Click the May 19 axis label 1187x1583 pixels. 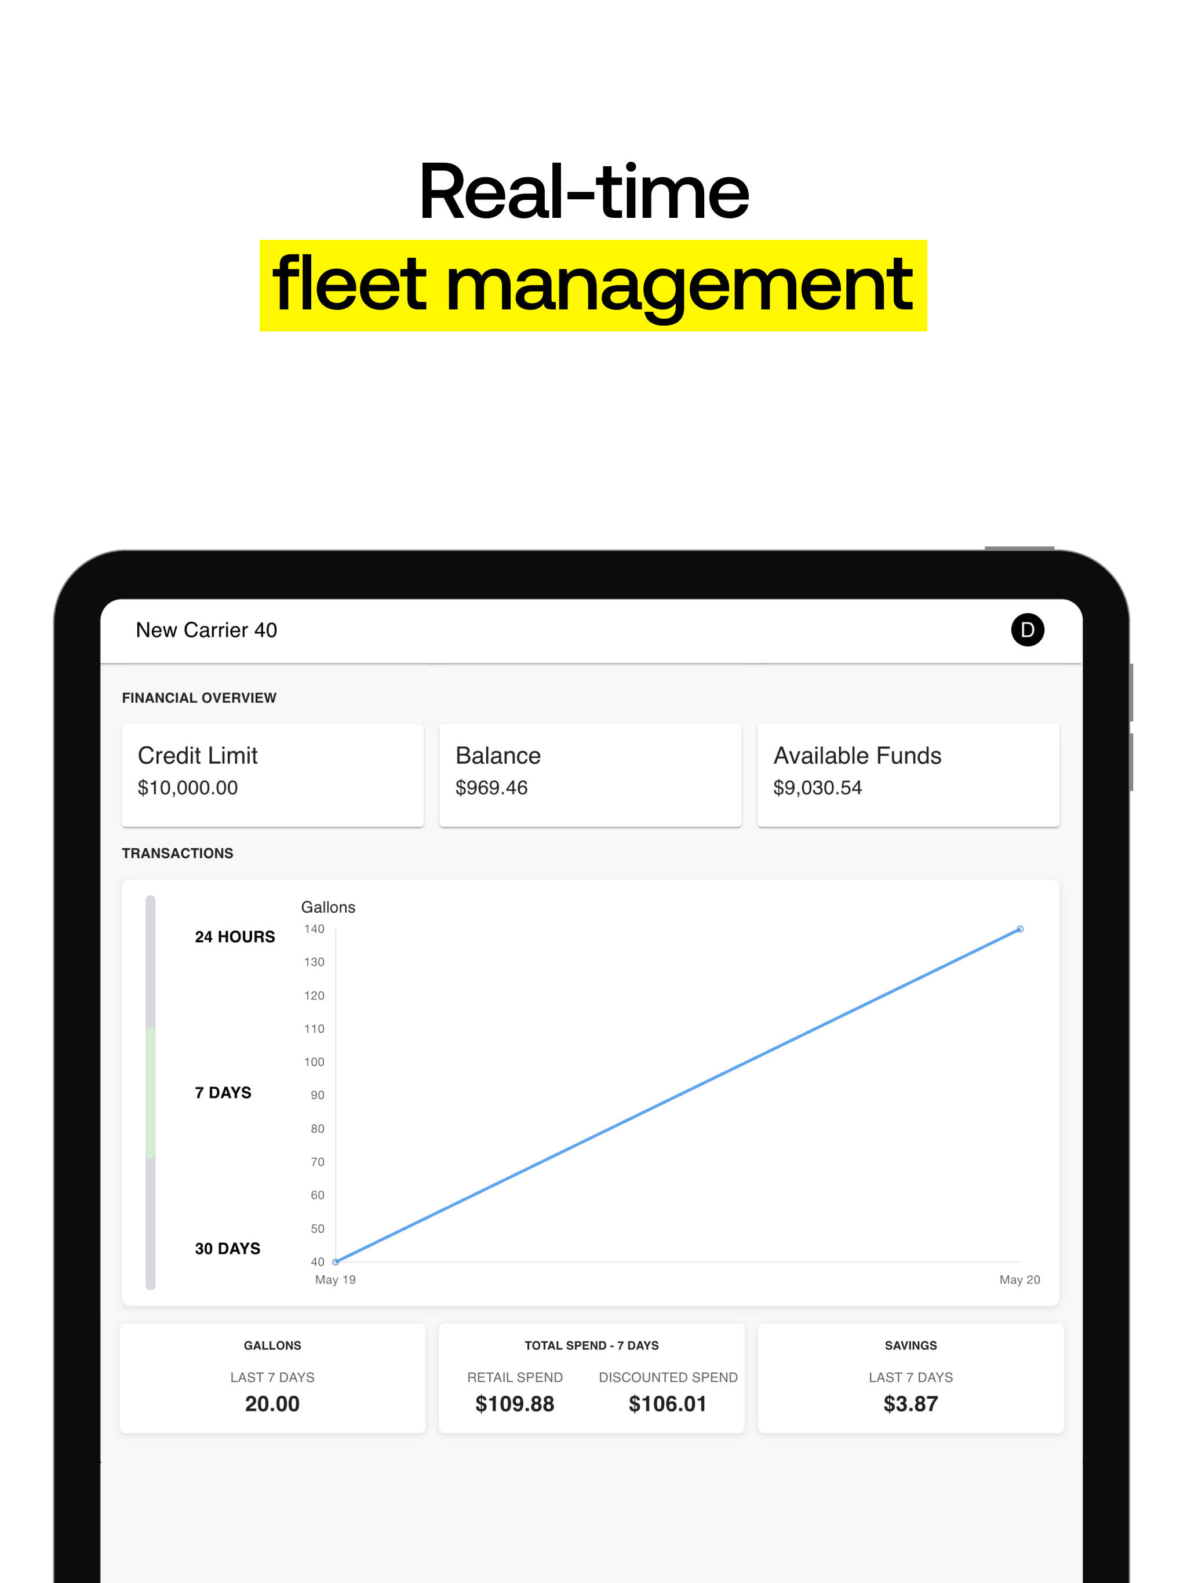click(x=335, y=1279)
